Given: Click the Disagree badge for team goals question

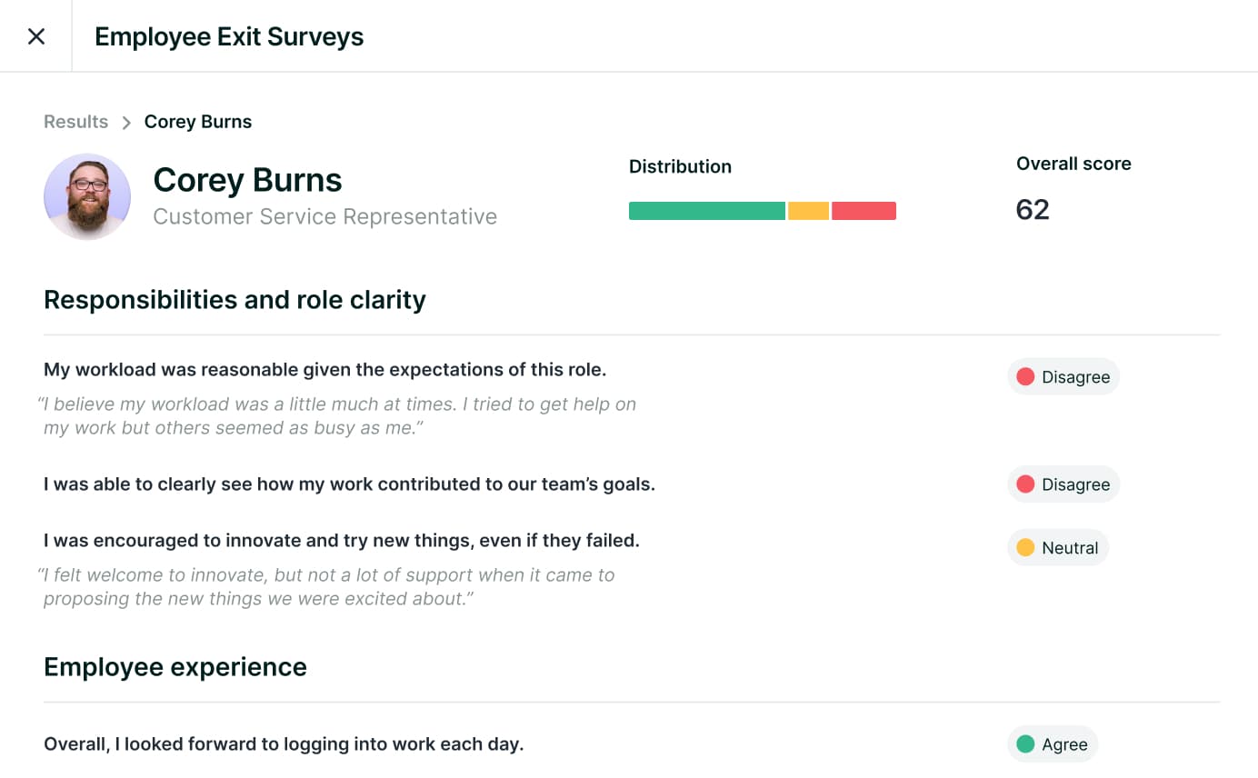Looking at the screenshot, I should [1063, 484].
